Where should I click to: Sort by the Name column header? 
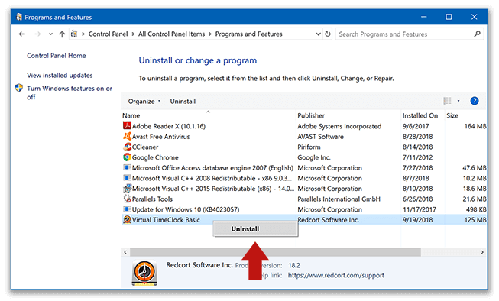tap(131, 115)
